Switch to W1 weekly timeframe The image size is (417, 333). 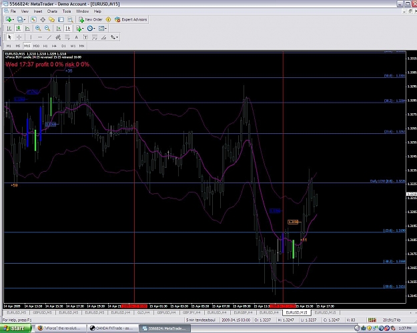pyautogui.click(x=73, y=46)
